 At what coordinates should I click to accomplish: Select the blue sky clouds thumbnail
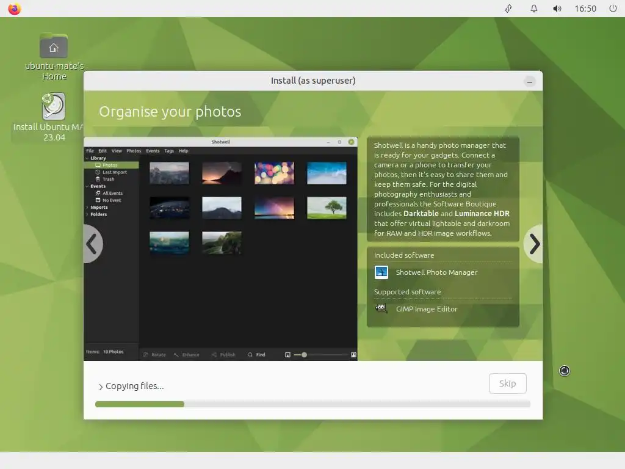pos(327,173)
